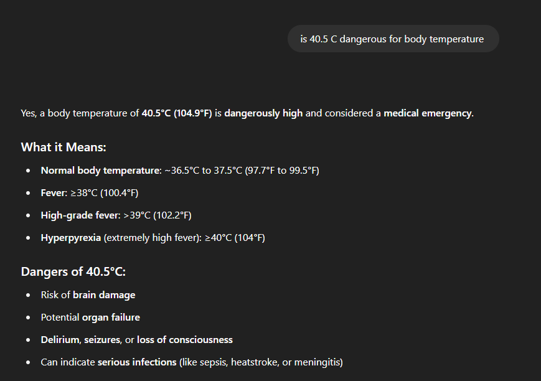Click the 'Dangers of 40.5°C:' heading
This screenshot has height=381, width=541.
click(x=73, y=272)
